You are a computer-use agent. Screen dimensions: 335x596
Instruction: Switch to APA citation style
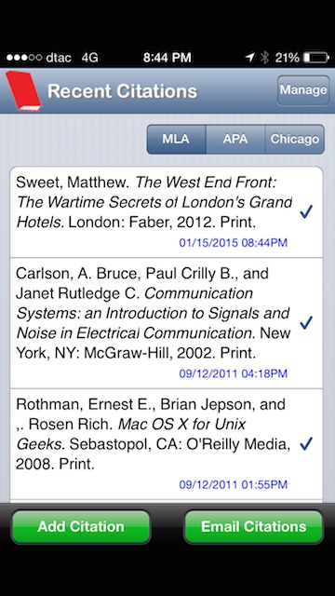(x=235, y=139)
